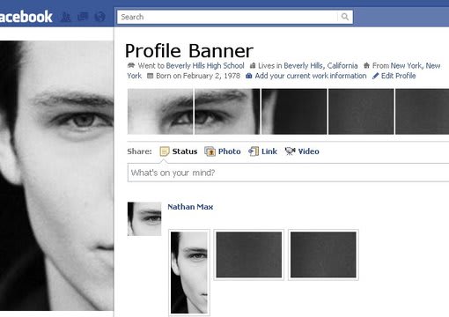Click the search magnifier button
This screenshot has width=449, height=317.
[x=345, y=17]
